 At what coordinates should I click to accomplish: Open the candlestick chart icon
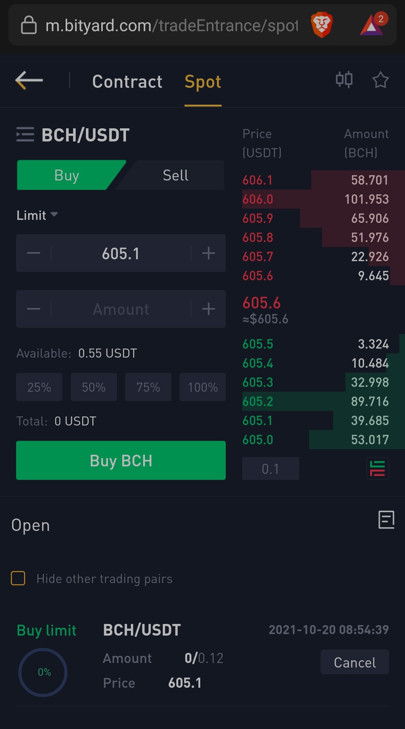point(344,80)
